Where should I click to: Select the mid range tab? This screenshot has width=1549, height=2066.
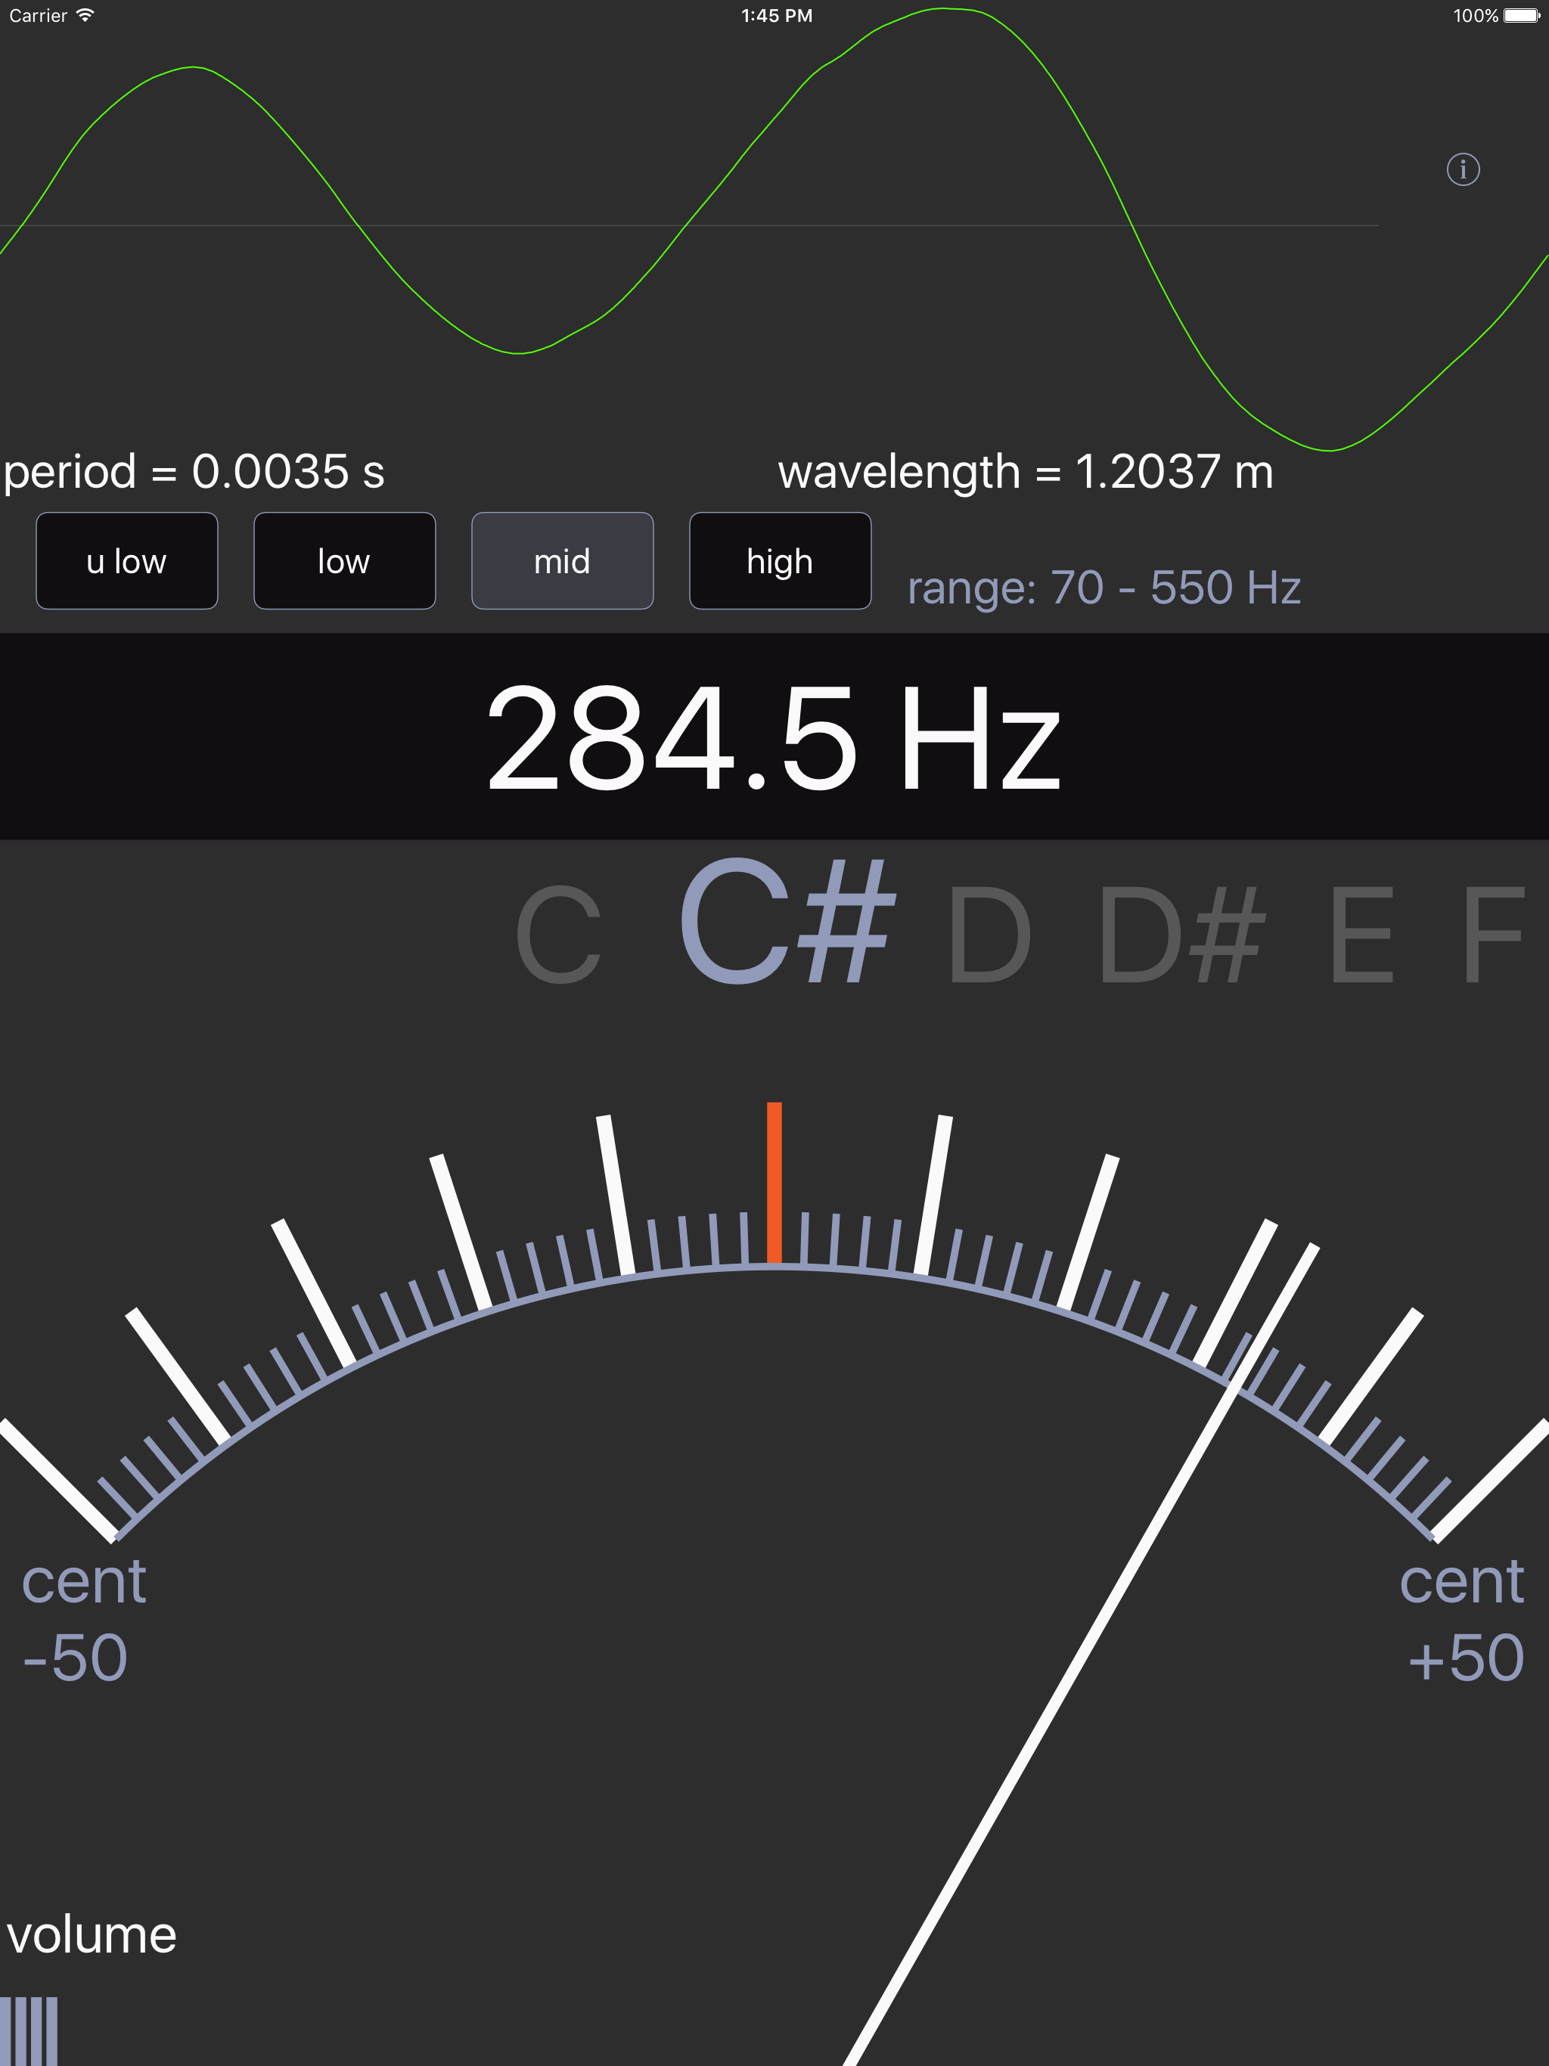tap(561, 560)
